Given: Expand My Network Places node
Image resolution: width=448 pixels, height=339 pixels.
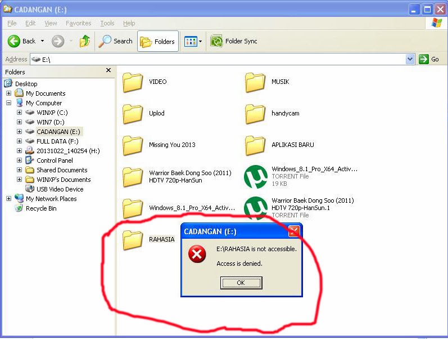Looking at the screenshot, I should (8, 198).
